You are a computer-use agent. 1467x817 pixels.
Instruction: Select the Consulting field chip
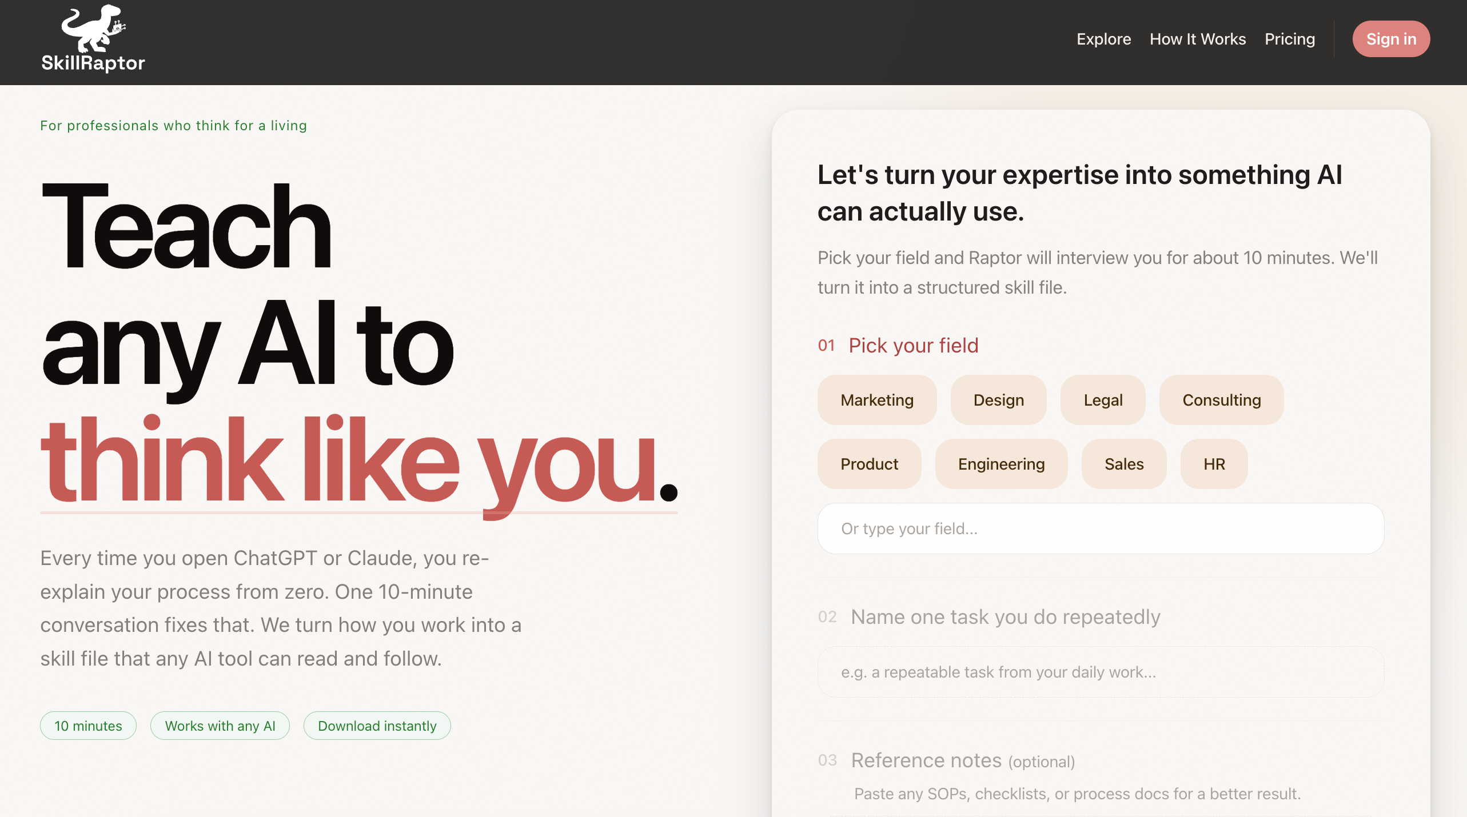click(x=1221, y=400)
